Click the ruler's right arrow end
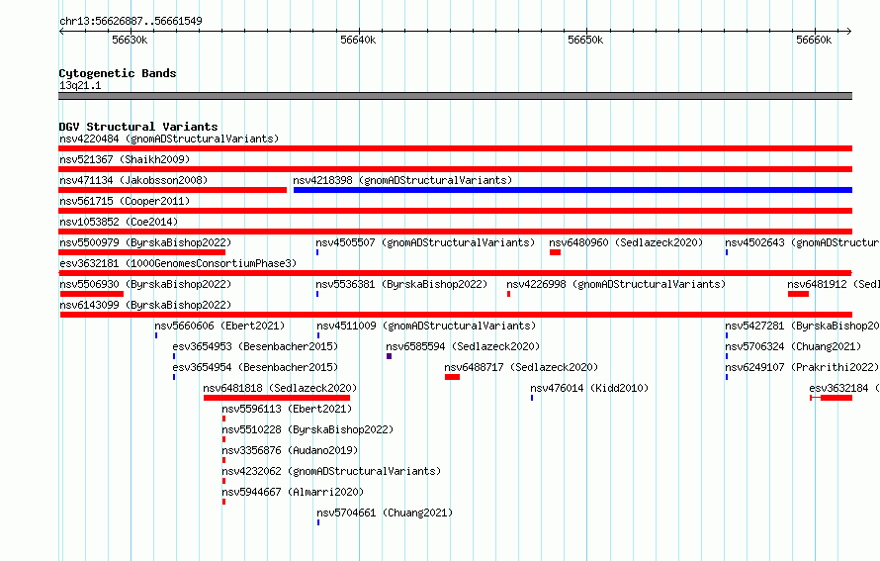Image resolution: width=880 pixels, height=561 pixels. (x=849, y=32)
